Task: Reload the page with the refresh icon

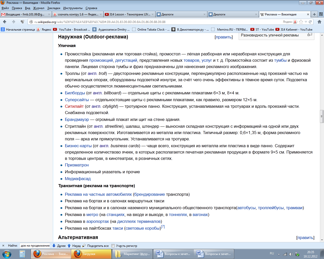Action: (x=310, y=22)
